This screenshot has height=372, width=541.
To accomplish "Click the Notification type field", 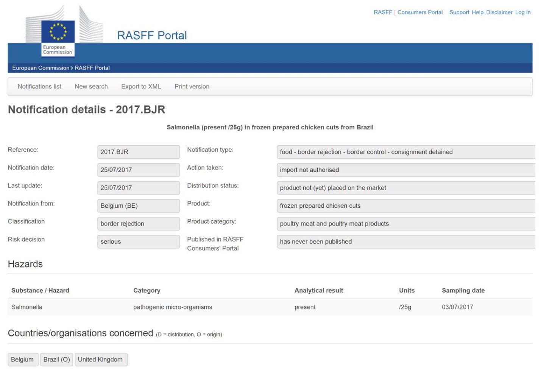I will pos(406,152).
